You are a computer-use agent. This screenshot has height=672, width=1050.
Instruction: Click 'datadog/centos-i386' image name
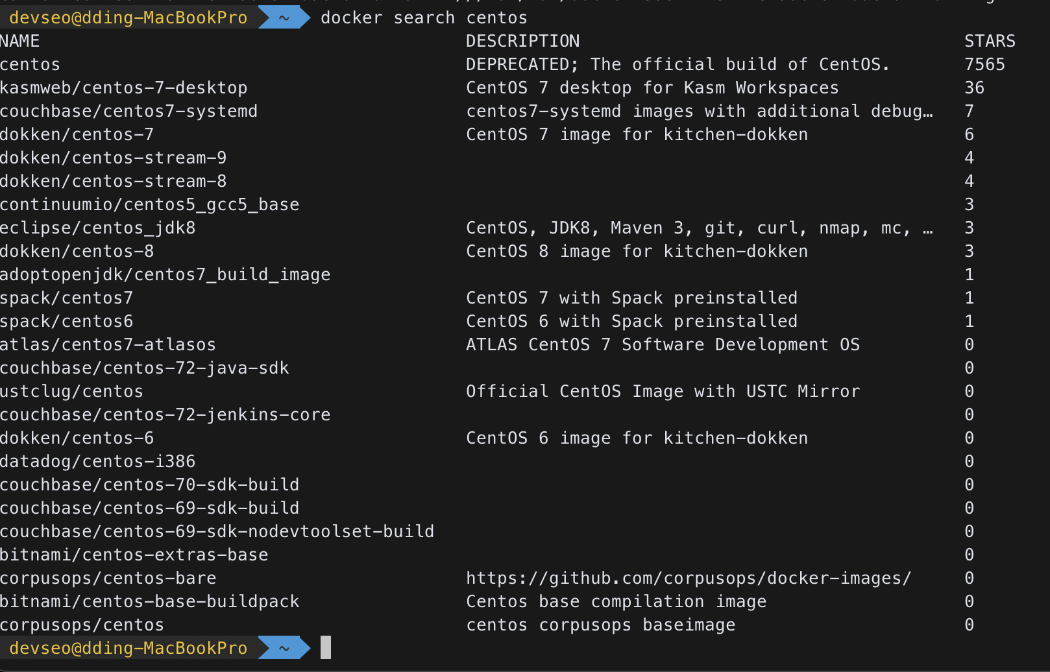tap(97, 462)
